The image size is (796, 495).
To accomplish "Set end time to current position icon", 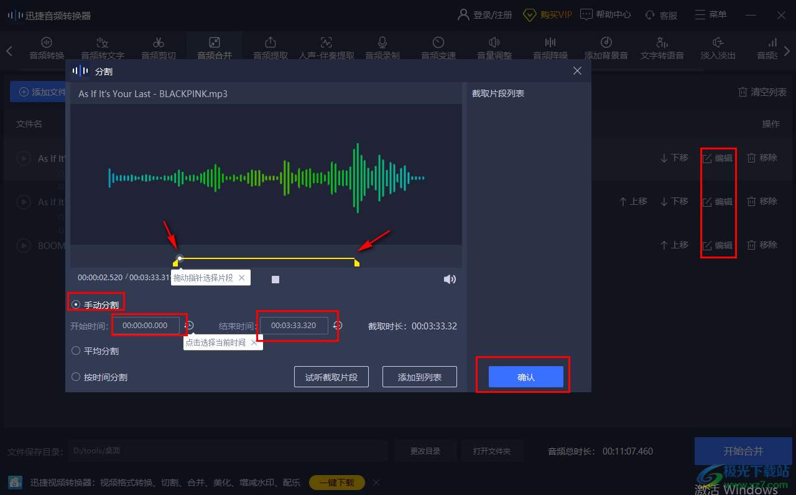I will tap(338, 325).
